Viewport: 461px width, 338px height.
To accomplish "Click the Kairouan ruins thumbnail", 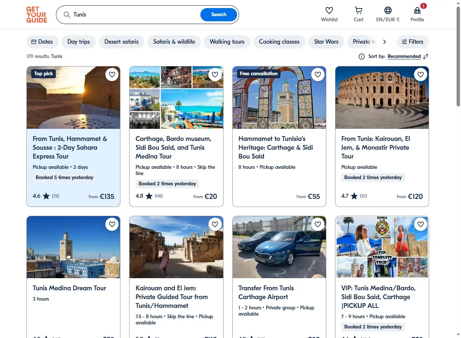I will tap(177, 247).
